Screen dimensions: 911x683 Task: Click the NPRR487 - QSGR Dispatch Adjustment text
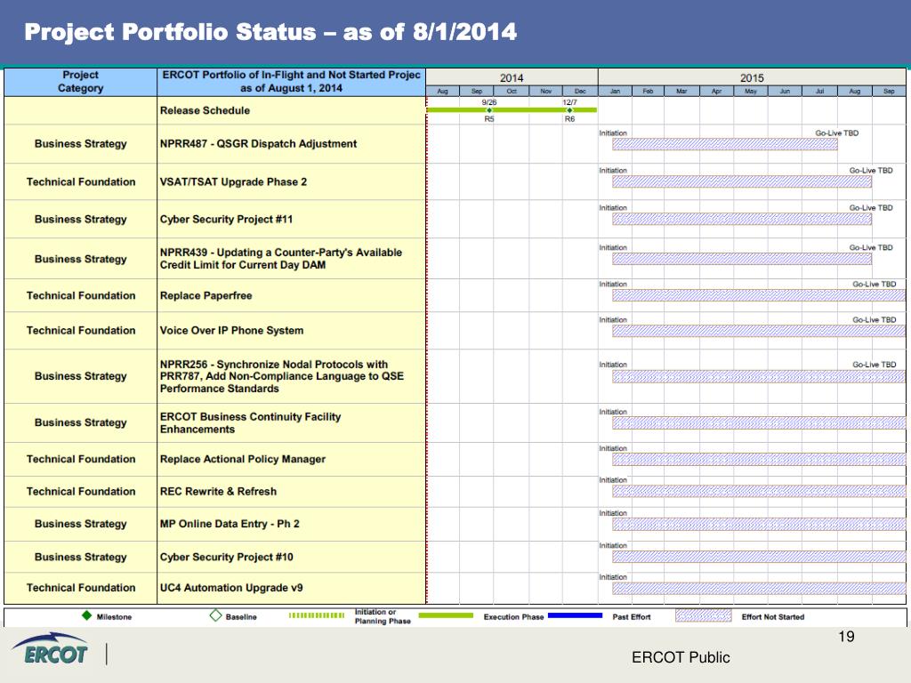pyautogui.click(x=259, y=143)
